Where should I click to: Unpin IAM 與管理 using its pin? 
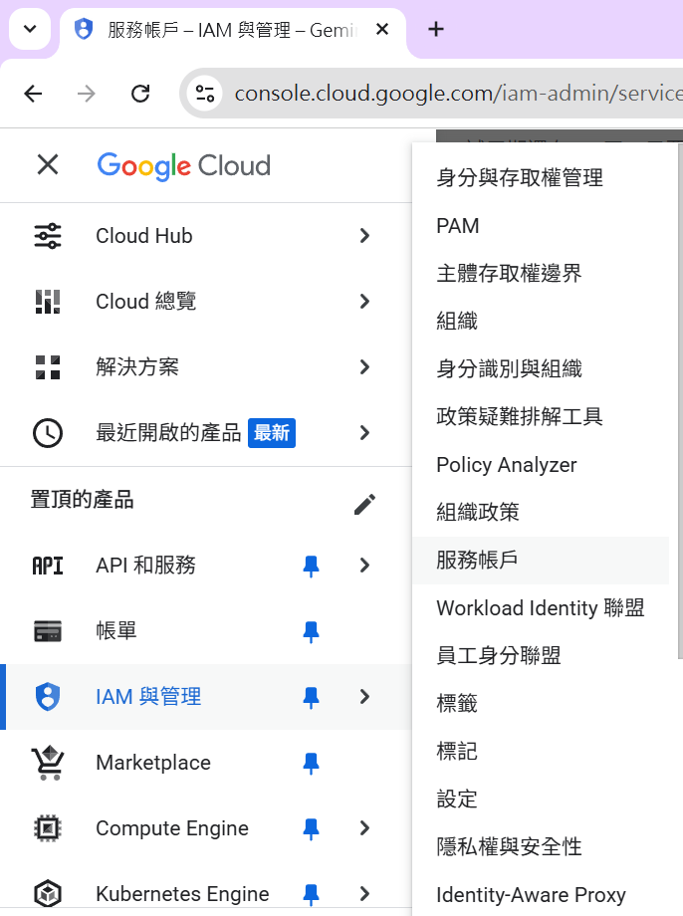[311, 698]
